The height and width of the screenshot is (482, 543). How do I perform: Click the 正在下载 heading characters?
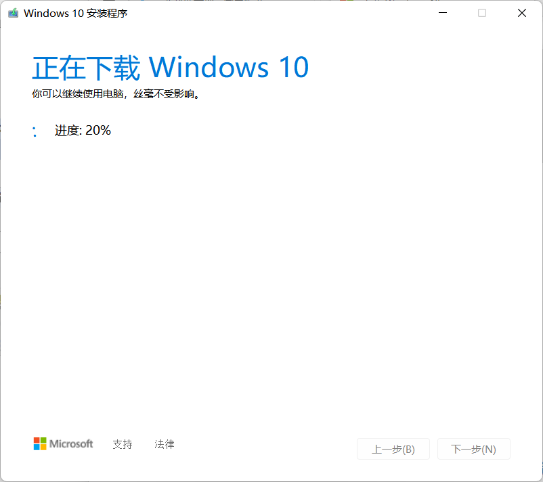[86, 68]
